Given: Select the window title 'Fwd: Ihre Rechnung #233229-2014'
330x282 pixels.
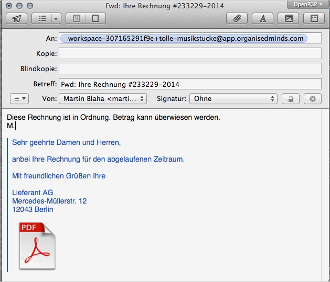Looking at the screenshot, I should 165,6.
